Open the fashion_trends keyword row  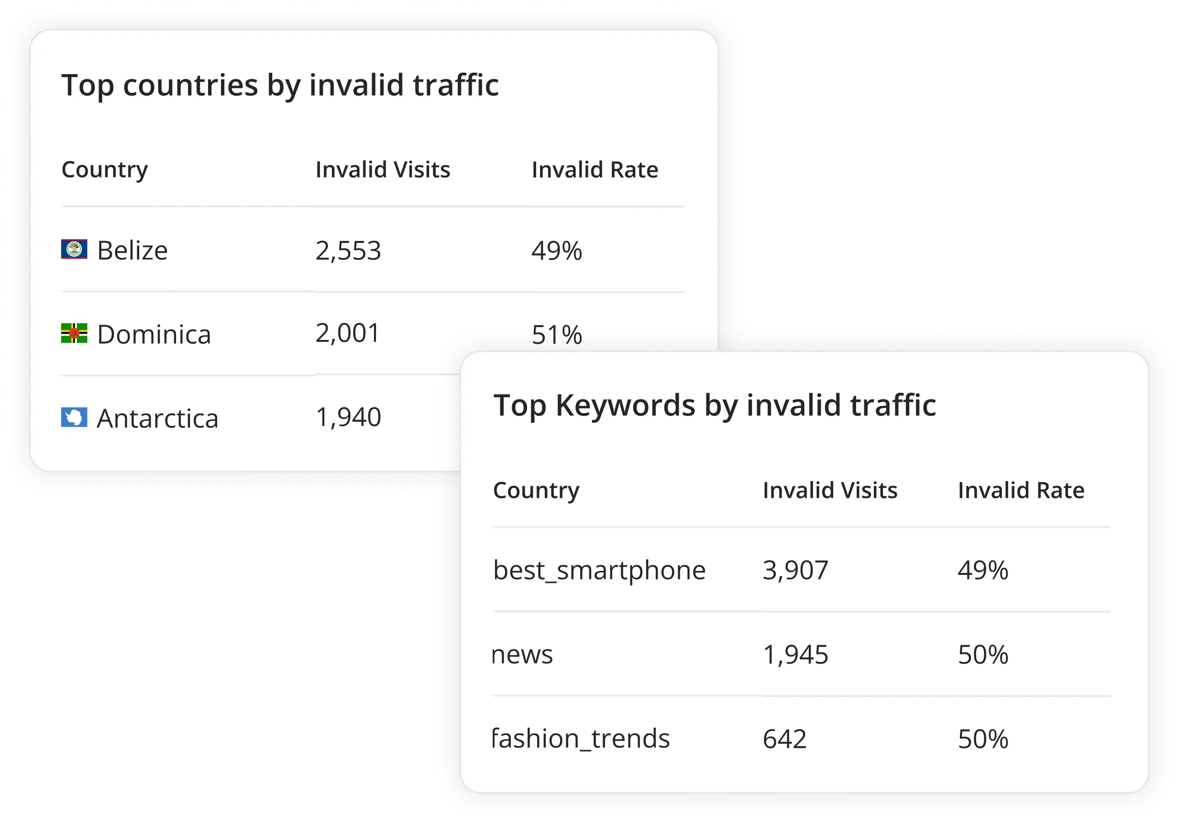coord(581,739)
